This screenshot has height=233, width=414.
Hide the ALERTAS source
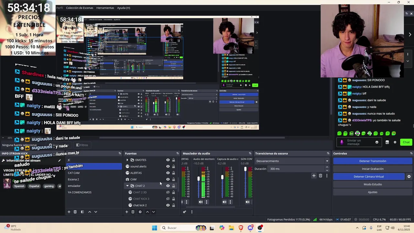click(168, 173)
